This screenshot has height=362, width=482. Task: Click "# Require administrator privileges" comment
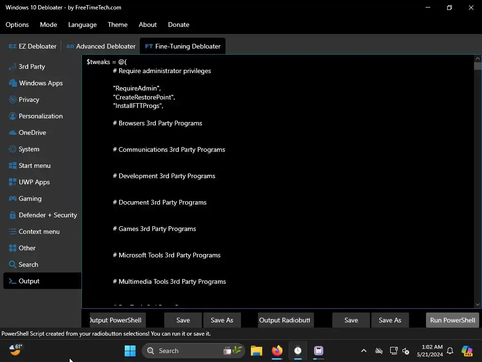pyautogui.click(x=162, y=71)
